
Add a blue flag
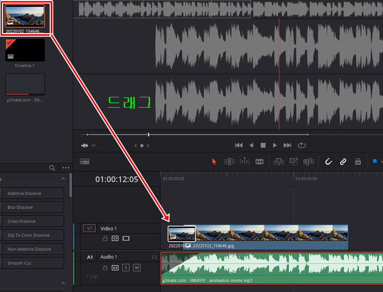coord(375,161)
